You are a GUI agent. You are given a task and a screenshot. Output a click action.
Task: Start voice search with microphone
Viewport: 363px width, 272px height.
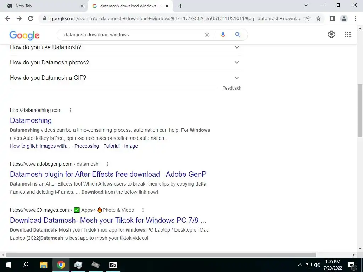[223, 35]
